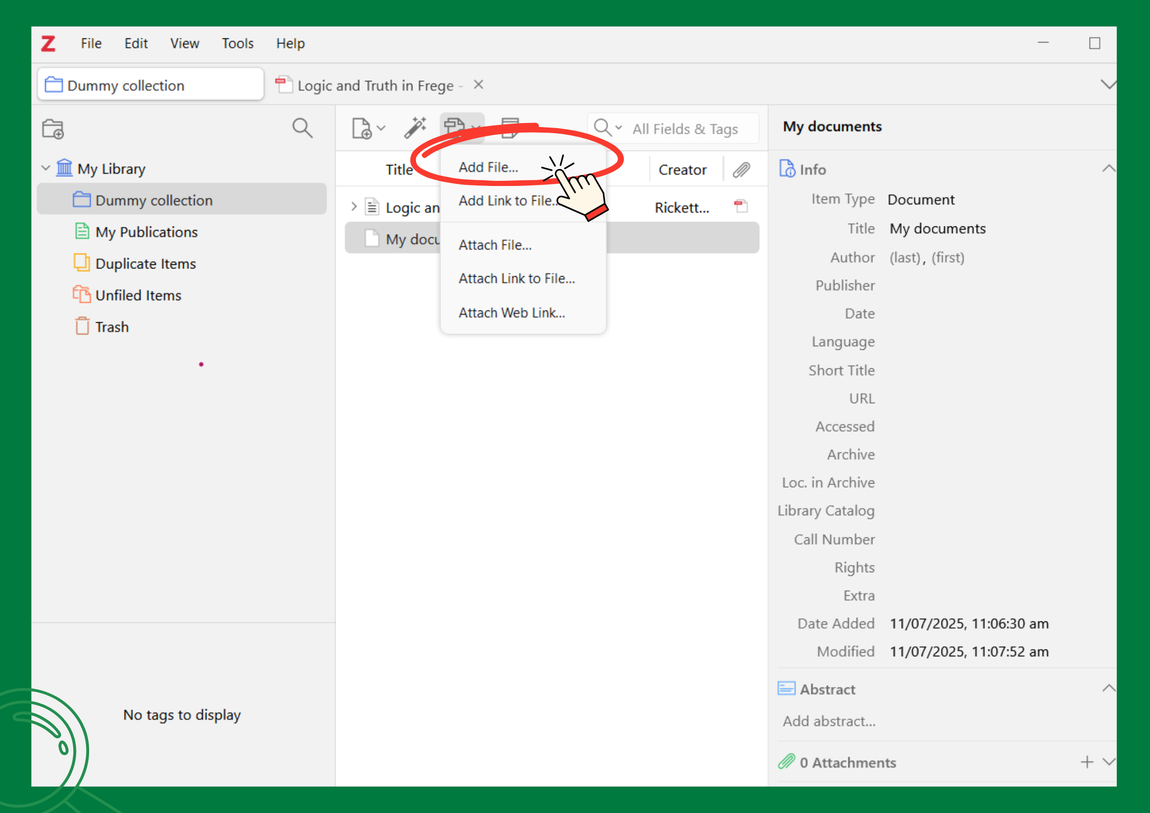Click the Add by Identifier wand icon
Screen dimensions: 1150x813
click(415, 128)
